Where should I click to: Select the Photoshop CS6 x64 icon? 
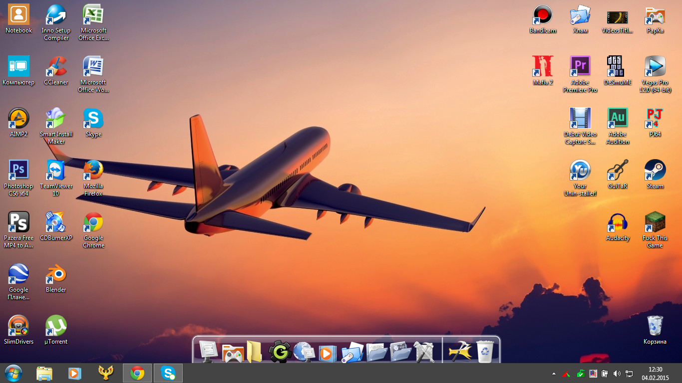tap(18, 178)
